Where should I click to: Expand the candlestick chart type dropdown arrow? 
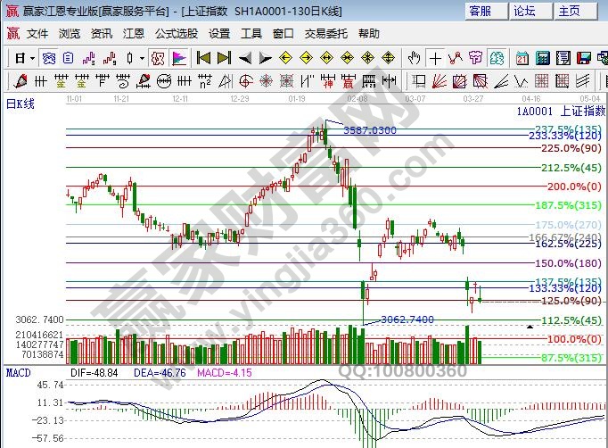coord(143,58)
